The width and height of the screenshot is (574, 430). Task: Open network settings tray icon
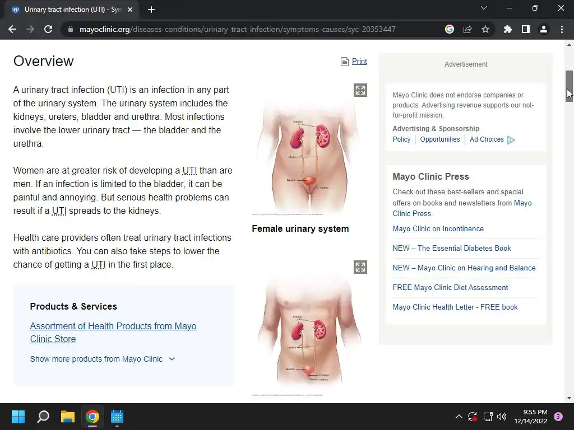coord(488,417)
